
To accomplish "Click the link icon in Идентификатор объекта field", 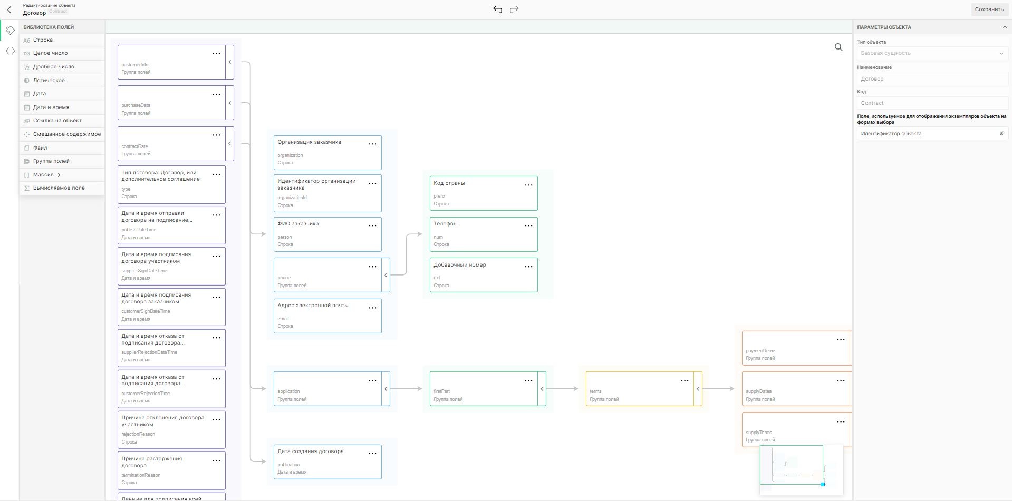I will pyautogui.click(x=1002, y=134).
